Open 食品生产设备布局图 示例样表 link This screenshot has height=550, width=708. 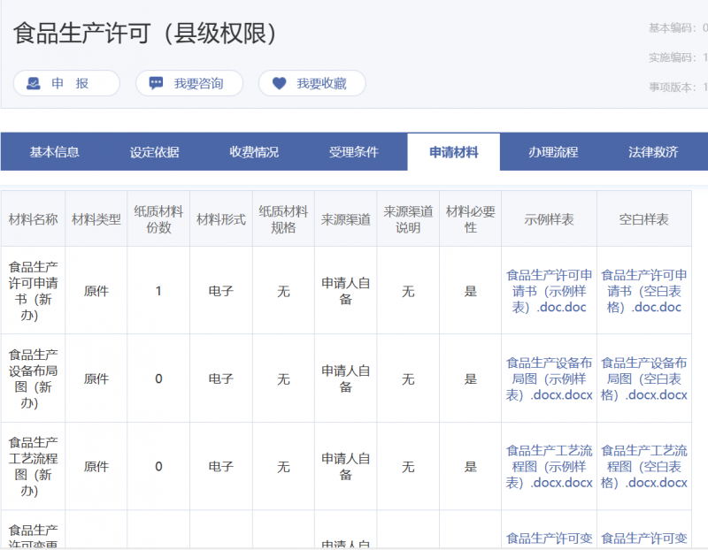(549, 378)
